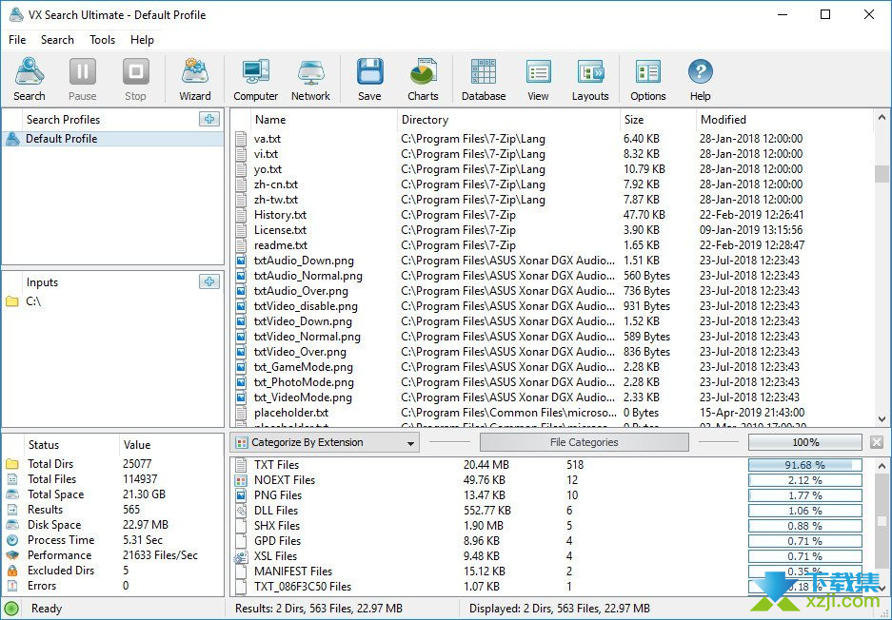Select the GPD Files category row
Viewport: 892px width, 620px height.
pos(552,541)
